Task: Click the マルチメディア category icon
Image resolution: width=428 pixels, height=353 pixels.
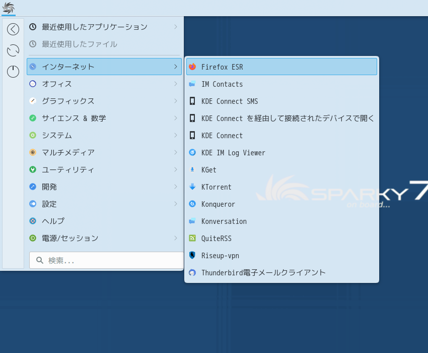Action: tap(33, 152)
